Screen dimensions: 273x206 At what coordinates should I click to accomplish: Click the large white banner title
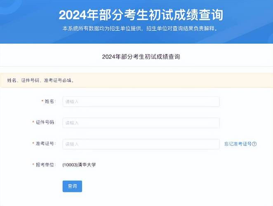click(x=141, y=15)
